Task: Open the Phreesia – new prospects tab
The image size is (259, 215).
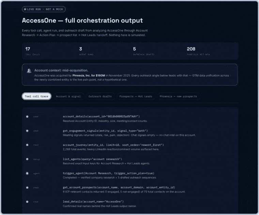Action: (x=178, y=96)
